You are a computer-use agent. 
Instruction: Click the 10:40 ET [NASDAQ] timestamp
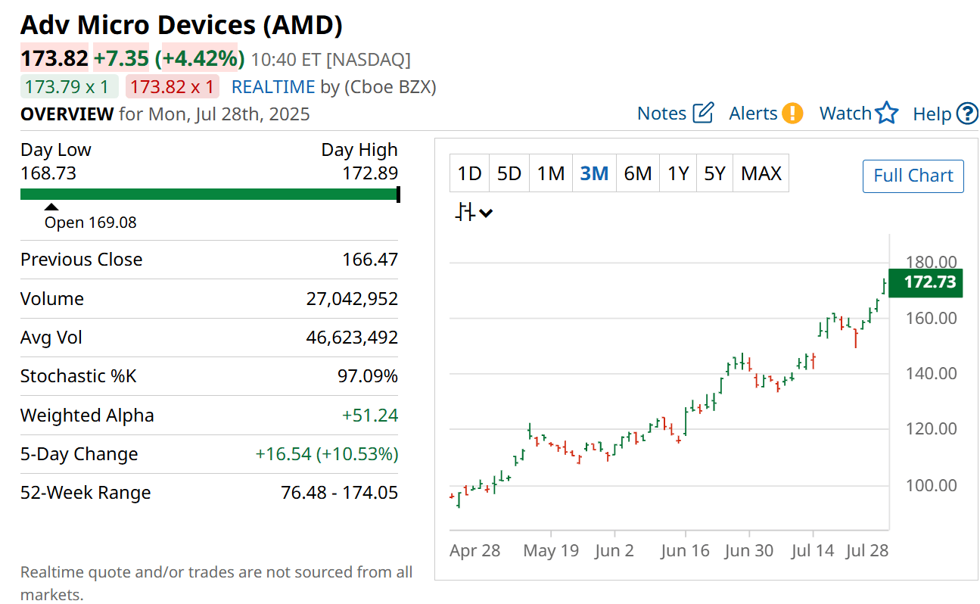click(331, 60)
